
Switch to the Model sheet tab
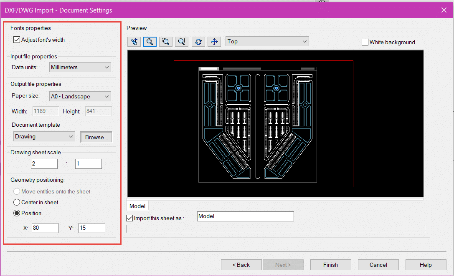pyautogui.click(x=137, y=206)
